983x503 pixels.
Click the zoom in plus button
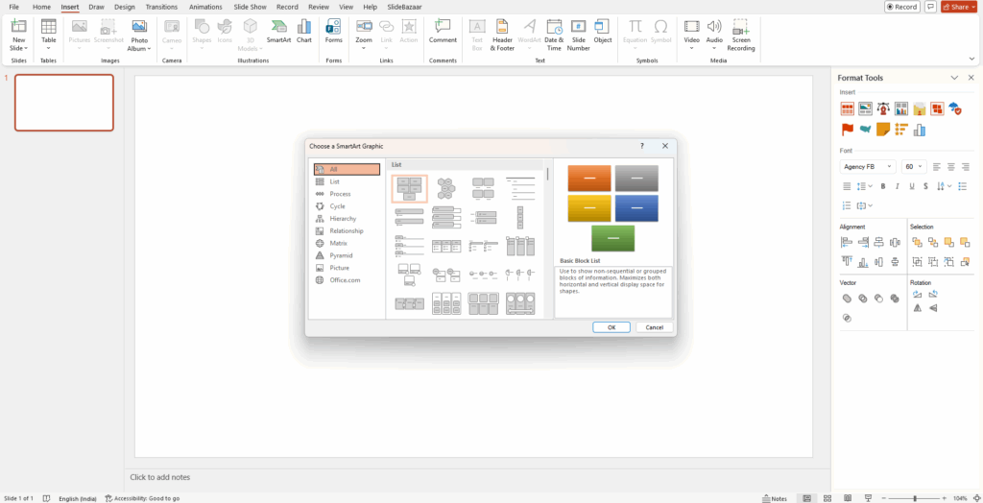(x=945, y=498)
